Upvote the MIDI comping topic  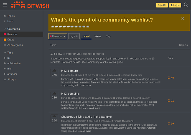[x=54, y=93]
